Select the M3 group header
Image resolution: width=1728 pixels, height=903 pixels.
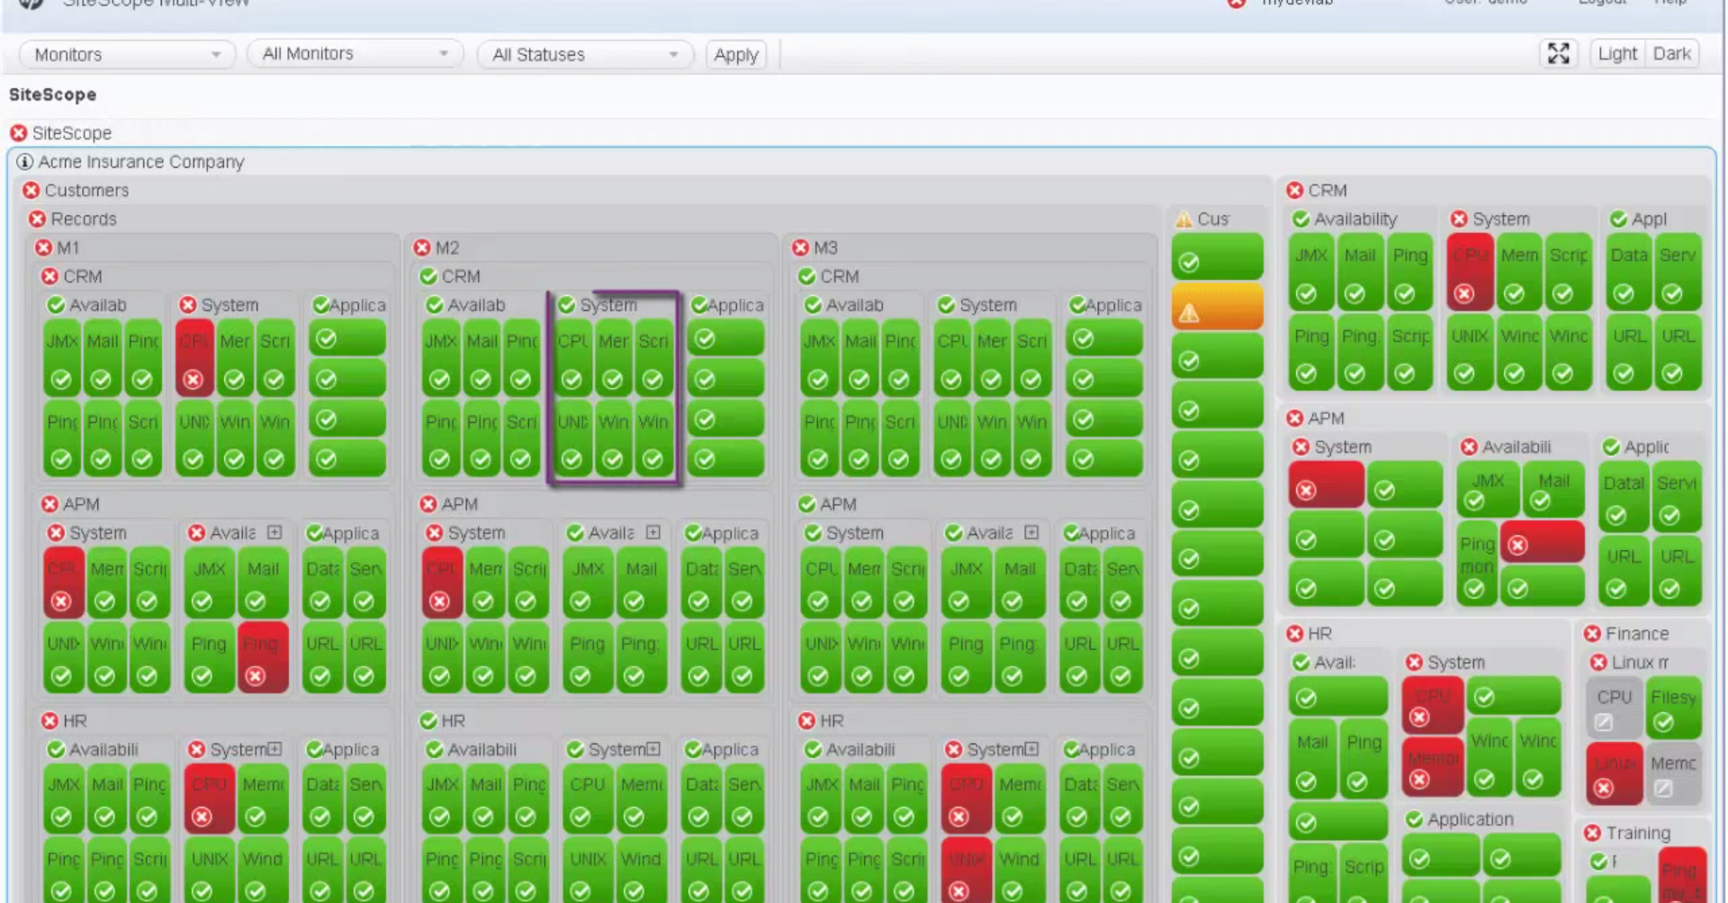(x=825, y=248)
